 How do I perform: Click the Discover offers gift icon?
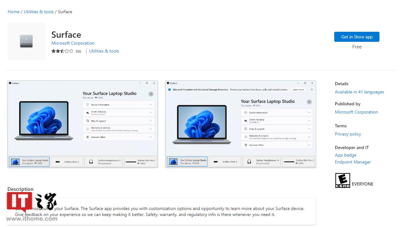(x=89, y=137)
